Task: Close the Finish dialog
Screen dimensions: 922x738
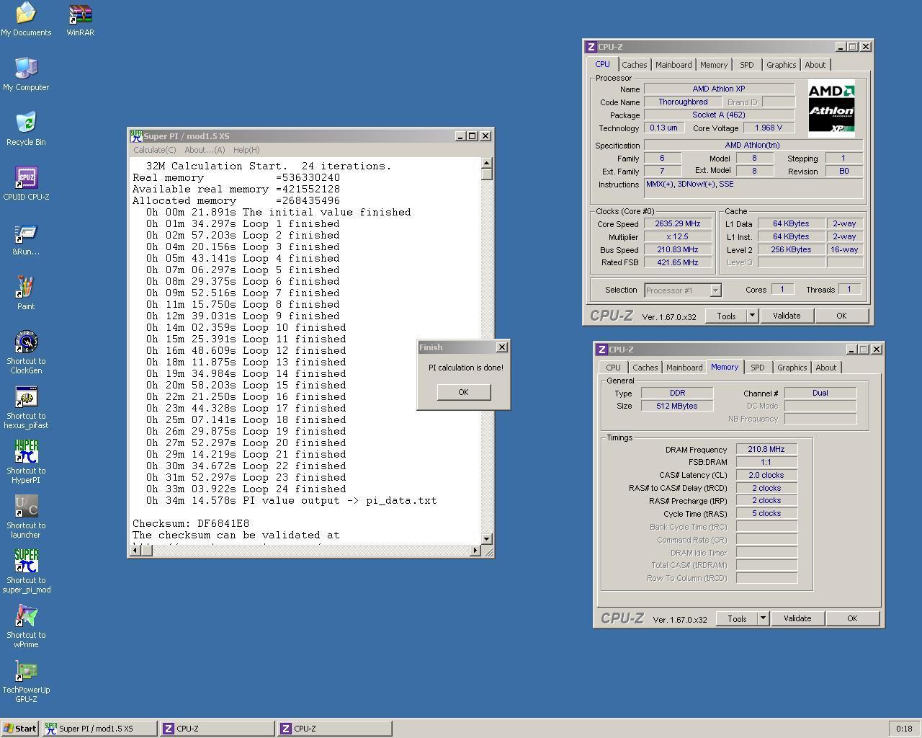Action: coord(502,347)
